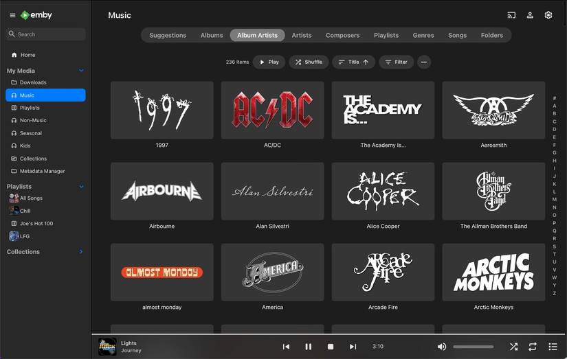Select the Album Artists tab
The width and height of the screenshot is (567, 359).
pos(258,36)
